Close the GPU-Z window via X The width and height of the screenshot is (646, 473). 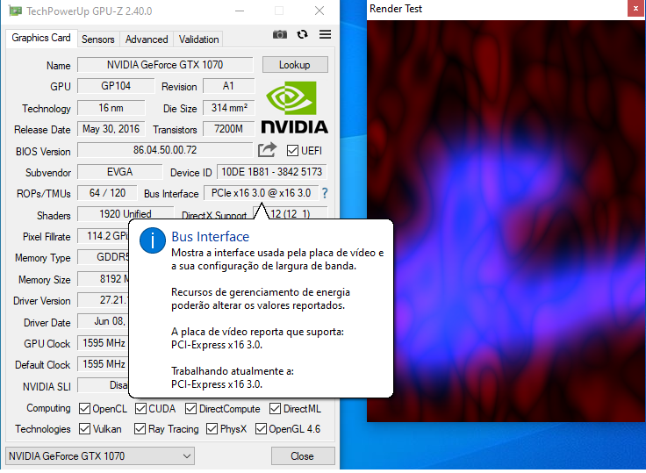pyautogui.click(x=319, y=11)
